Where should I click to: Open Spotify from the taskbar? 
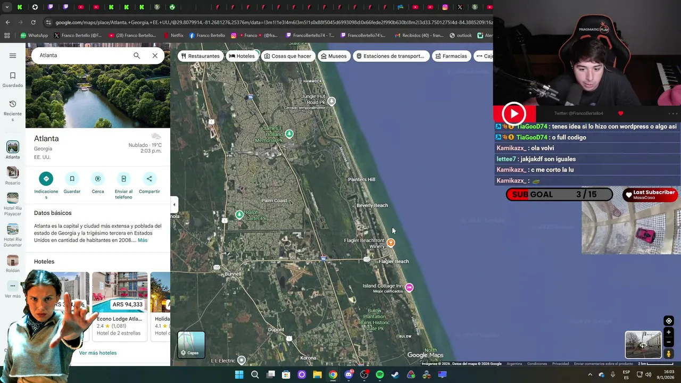379,374
